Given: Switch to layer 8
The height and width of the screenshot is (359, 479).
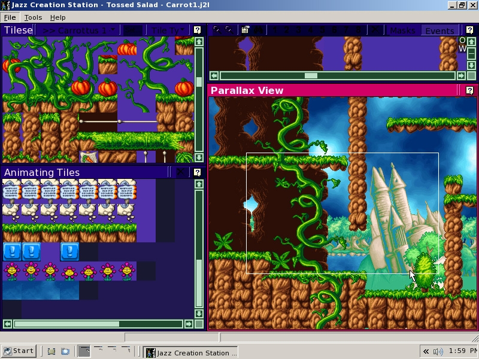Looking at the screenshot, I should (358, 30).
